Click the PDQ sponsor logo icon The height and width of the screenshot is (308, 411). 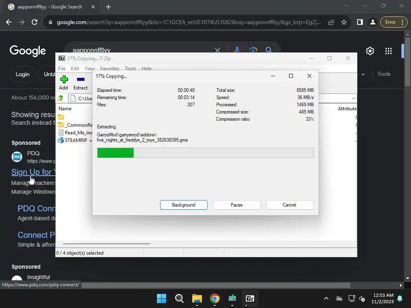pyautogui.click(x=17, y=157)
